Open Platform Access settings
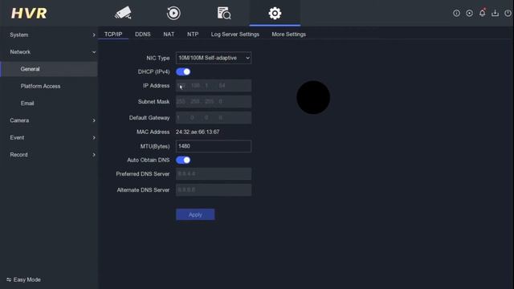 point(49,86)
